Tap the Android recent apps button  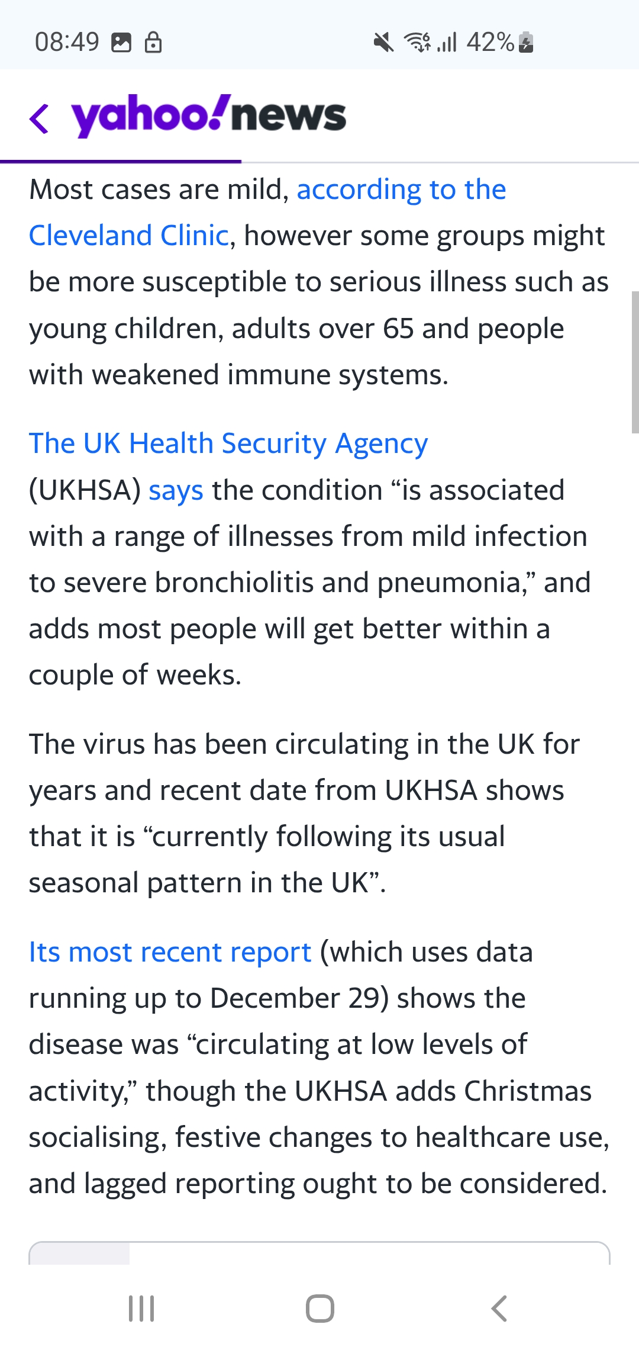pyautogui.click(x=141, y=1309)
